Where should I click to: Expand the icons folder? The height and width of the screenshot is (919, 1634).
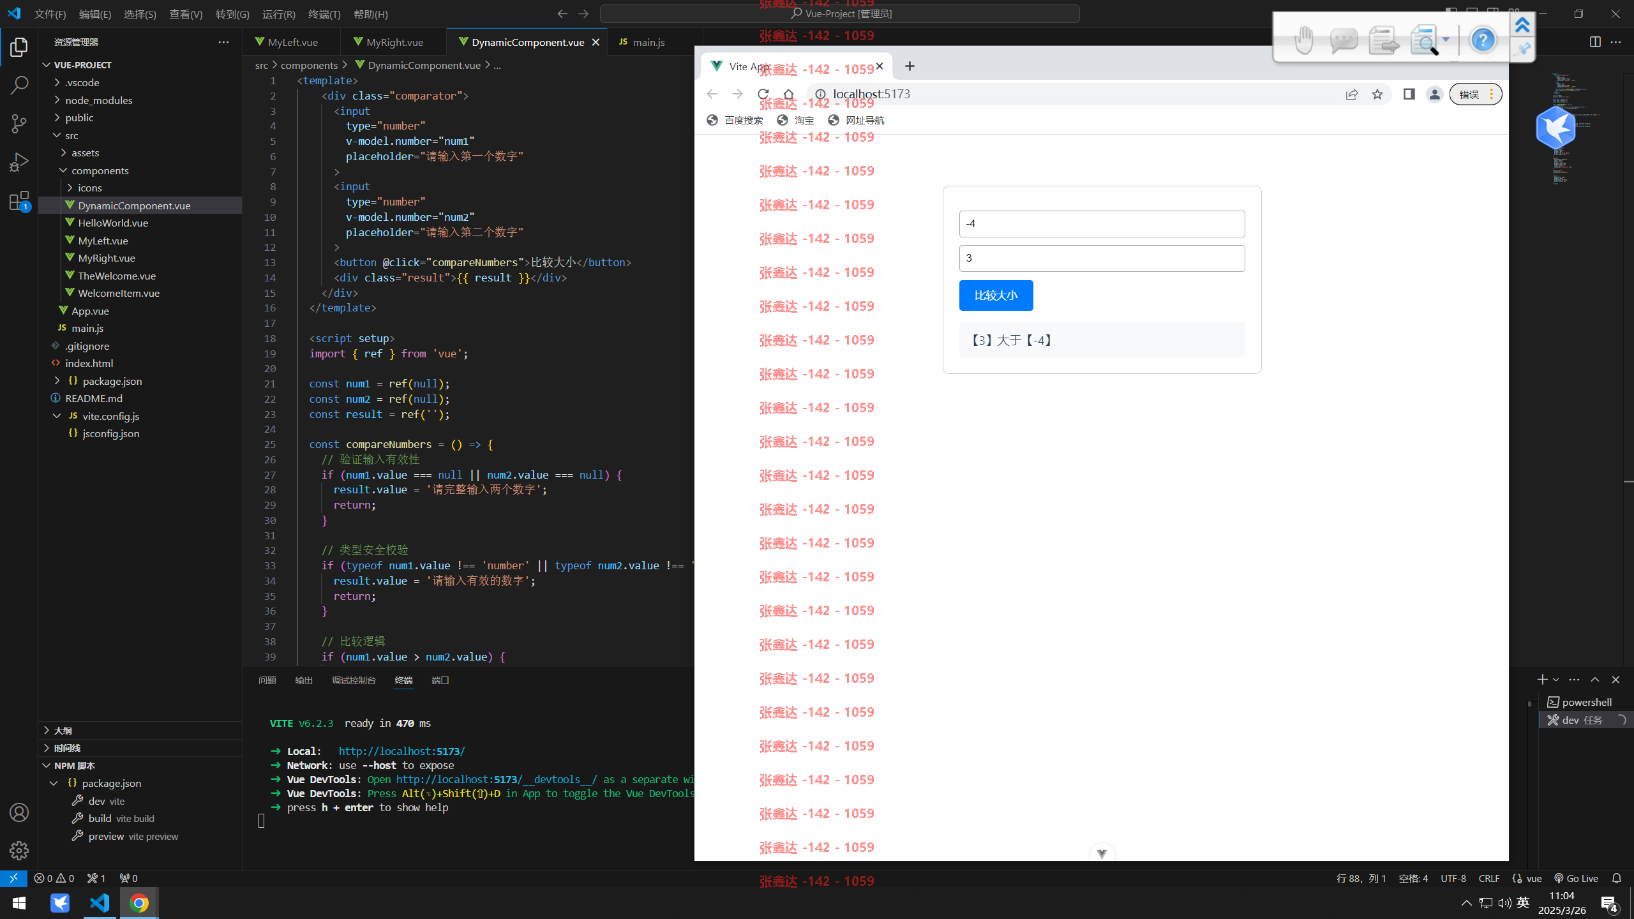[89, 188]
